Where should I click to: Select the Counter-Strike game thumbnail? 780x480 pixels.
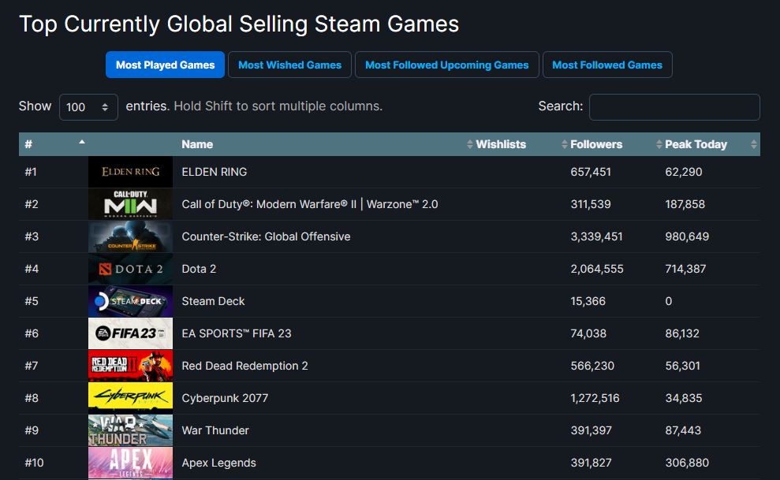coord(130,236)
